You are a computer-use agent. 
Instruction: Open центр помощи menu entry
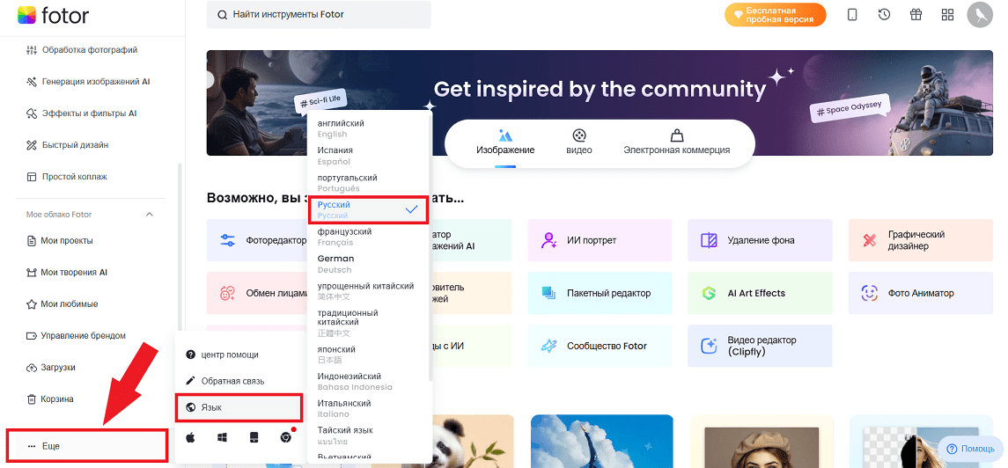tap(229, 355)
